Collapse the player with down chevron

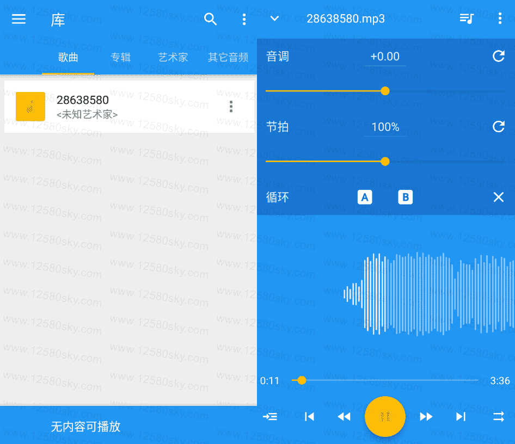(x=274, y=18)
